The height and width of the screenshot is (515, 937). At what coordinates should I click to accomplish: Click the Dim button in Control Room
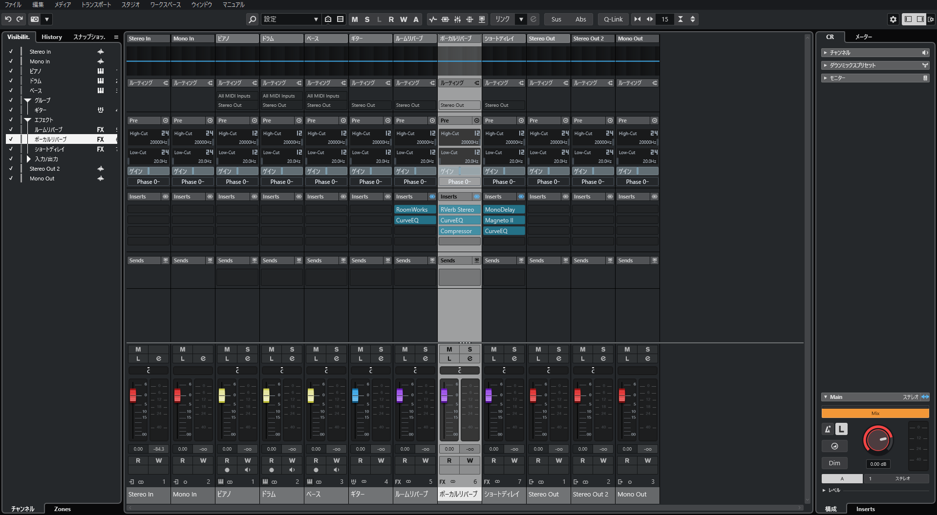click(x=834, y=463)
